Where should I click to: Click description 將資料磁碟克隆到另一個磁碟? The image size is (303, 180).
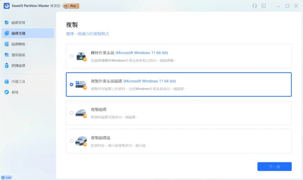[x=114, y=117]
